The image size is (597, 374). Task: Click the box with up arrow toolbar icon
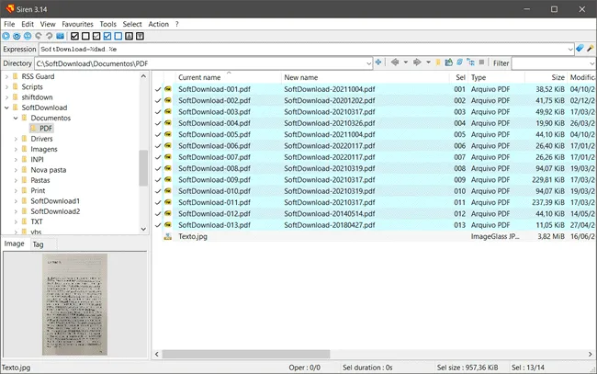pos(130,36)
